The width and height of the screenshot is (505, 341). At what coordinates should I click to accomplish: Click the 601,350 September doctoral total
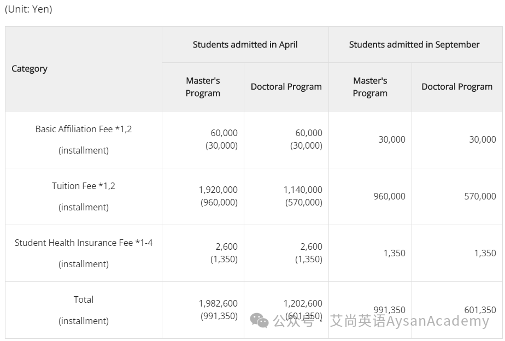[480, 310]
